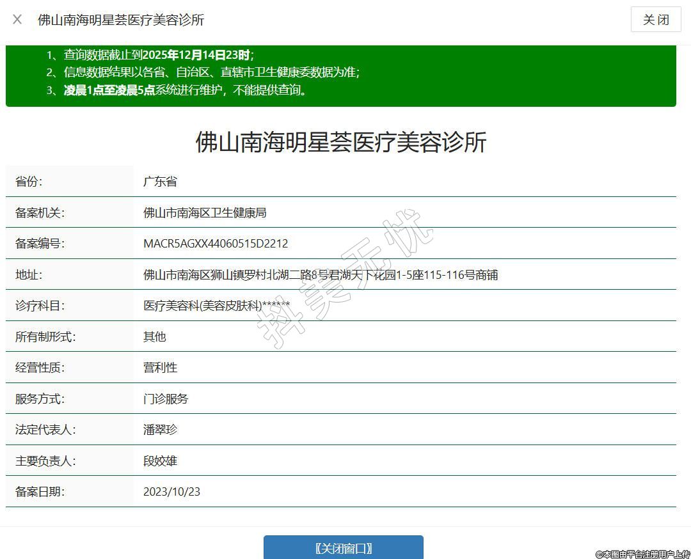The image size is (691, 559).
Task: Select the filing date 2023/10/23
Action: click(171, 492)
